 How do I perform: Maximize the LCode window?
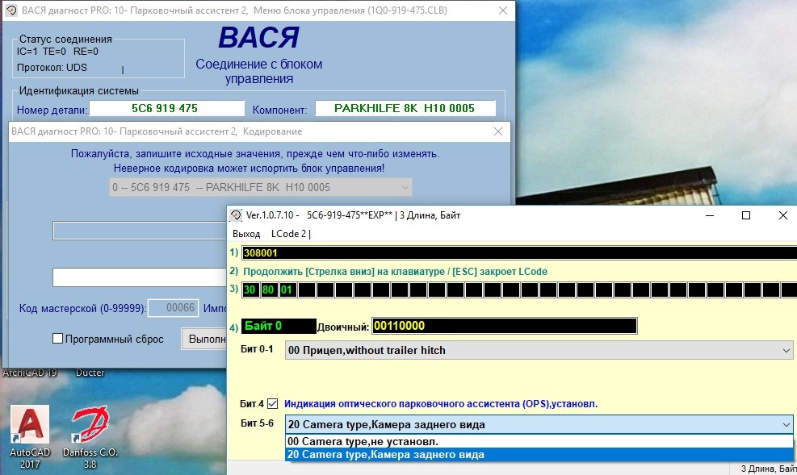pyautogui.click(x=746, y=215)
